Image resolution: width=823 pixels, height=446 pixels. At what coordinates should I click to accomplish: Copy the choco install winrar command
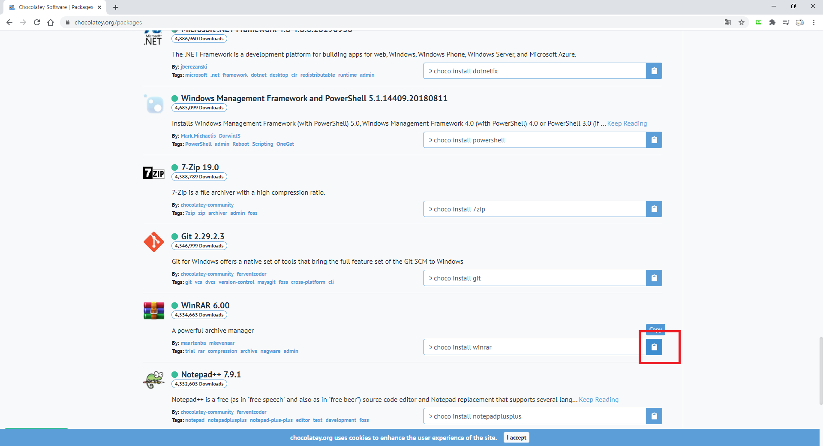(x=654, y=347)
